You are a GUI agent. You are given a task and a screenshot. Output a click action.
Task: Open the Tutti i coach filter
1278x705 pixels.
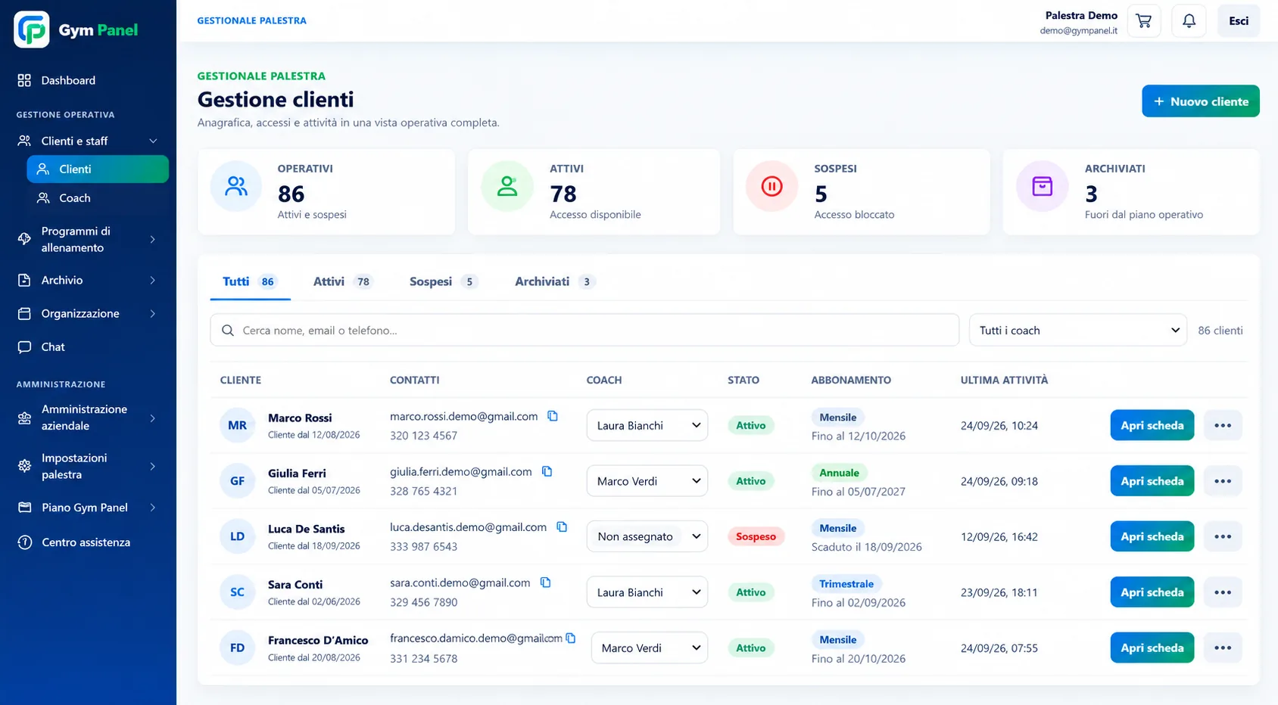(x=1078, y=330)
